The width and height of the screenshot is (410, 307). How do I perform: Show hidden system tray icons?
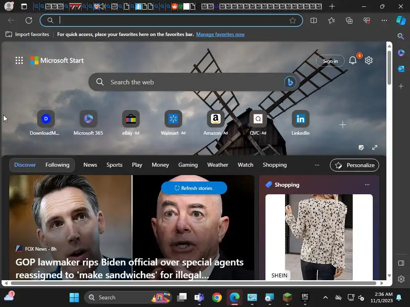coord(325,297)
